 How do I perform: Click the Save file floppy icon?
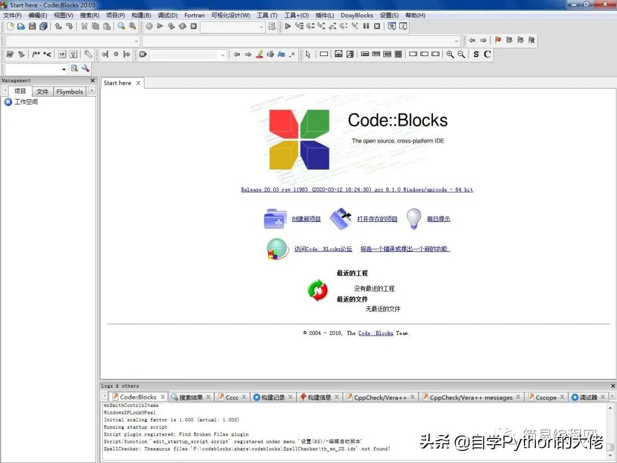tap(32, 26)
